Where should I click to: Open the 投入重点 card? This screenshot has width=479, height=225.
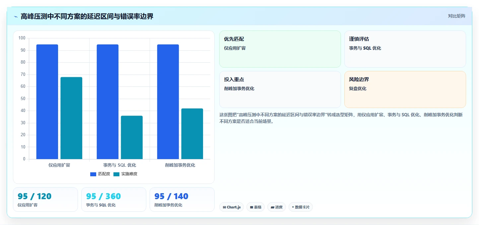(x=280, y=89)
